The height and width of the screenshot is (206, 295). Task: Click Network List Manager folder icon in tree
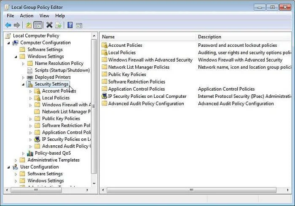point(37,112)
